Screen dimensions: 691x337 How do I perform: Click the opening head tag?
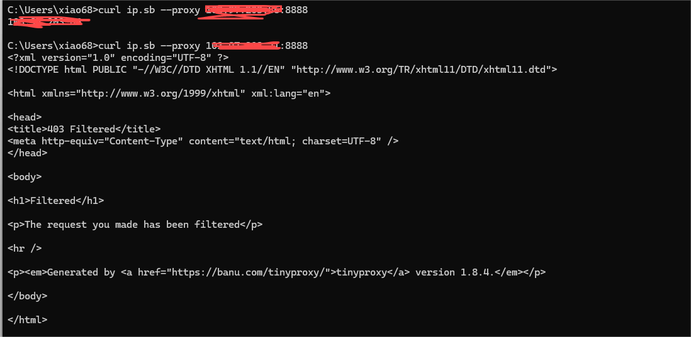click(x=25, y=117)
